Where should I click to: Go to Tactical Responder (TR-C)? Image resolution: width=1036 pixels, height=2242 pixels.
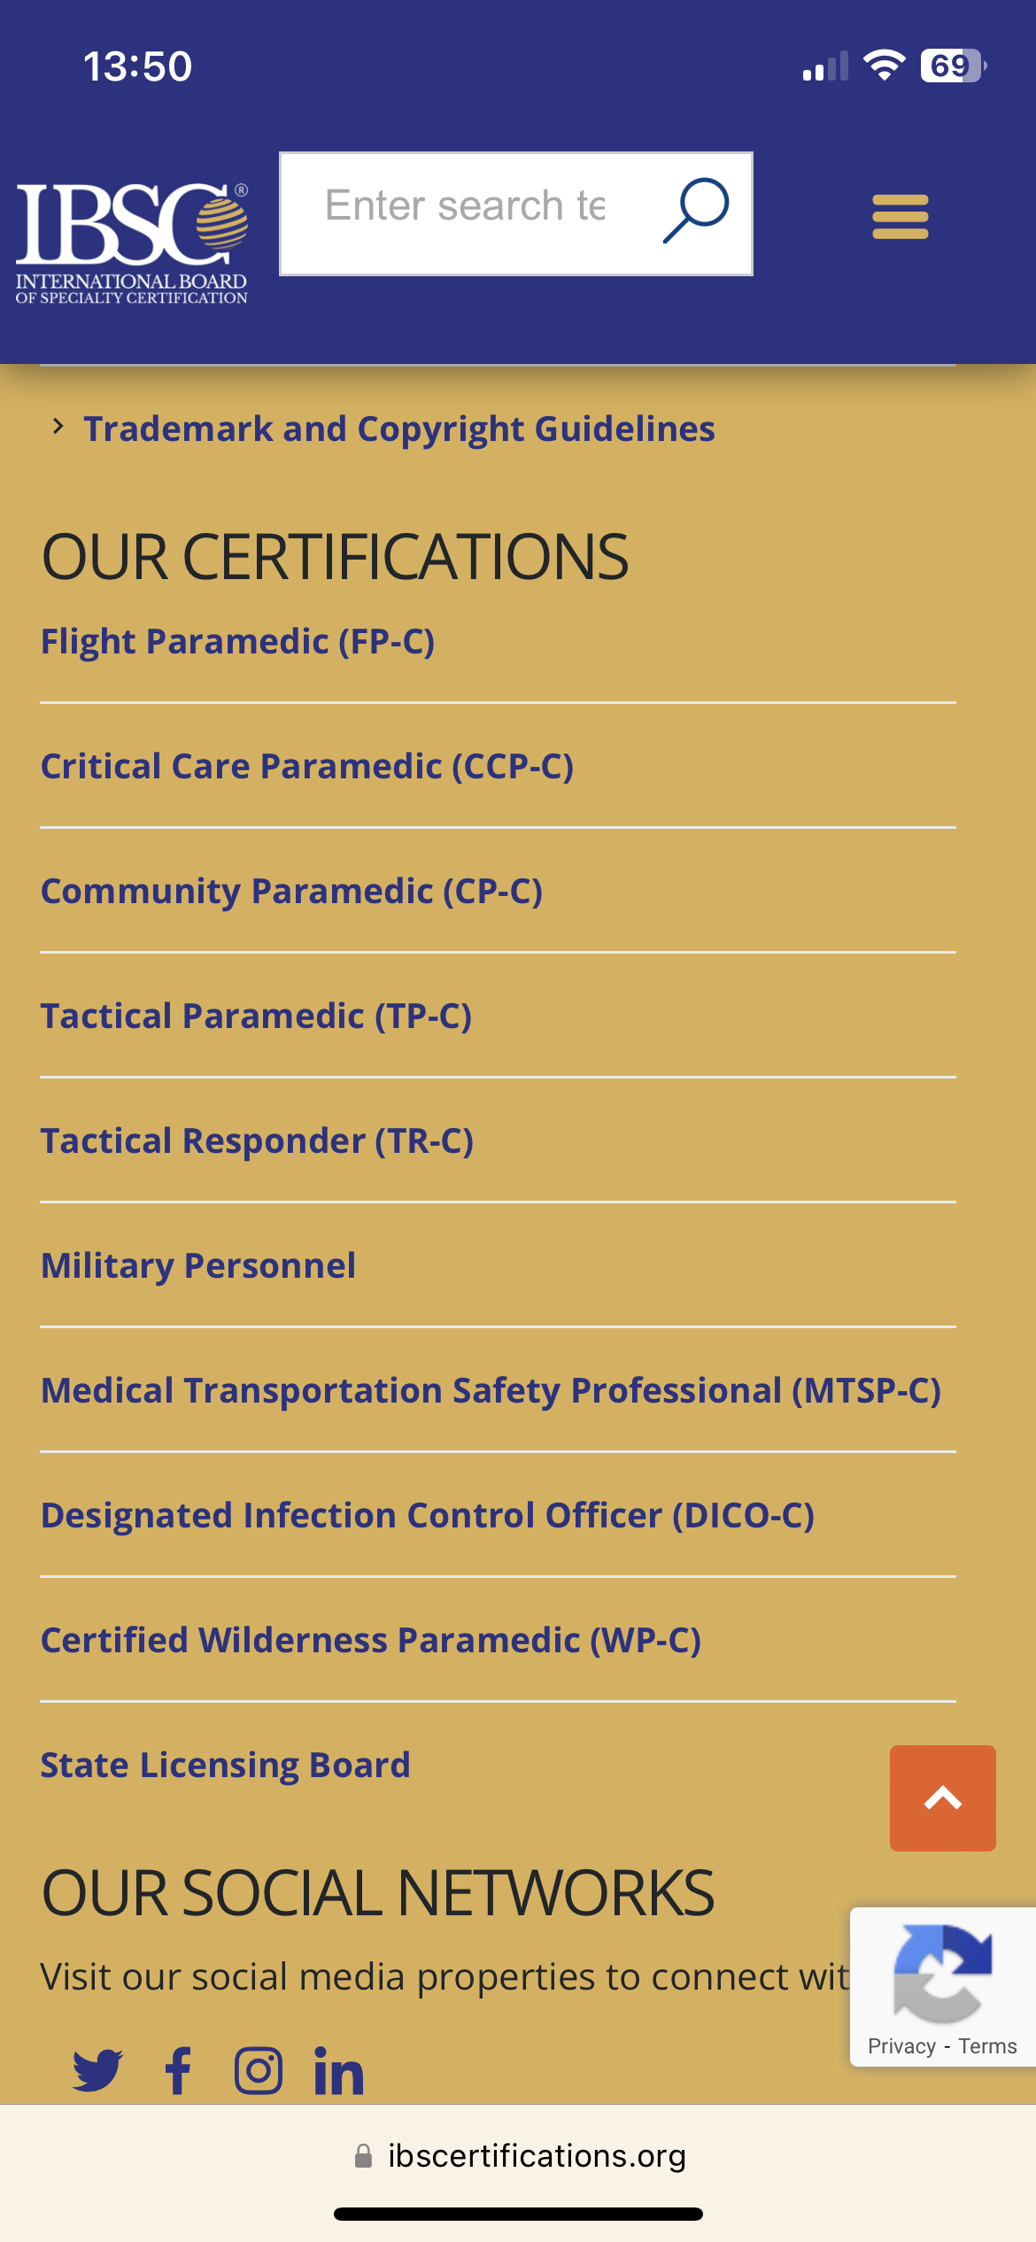point(258,1140)
